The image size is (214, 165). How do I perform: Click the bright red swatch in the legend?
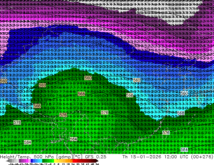pos(74,161)
